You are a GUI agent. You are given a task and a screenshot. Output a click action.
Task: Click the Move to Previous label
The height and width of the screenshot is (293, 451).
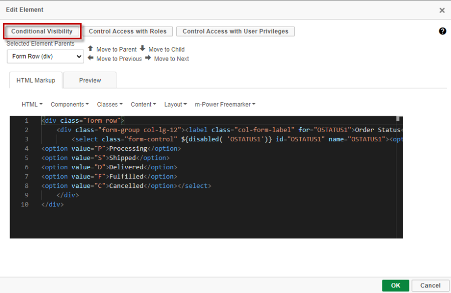[x=119, y=59]
